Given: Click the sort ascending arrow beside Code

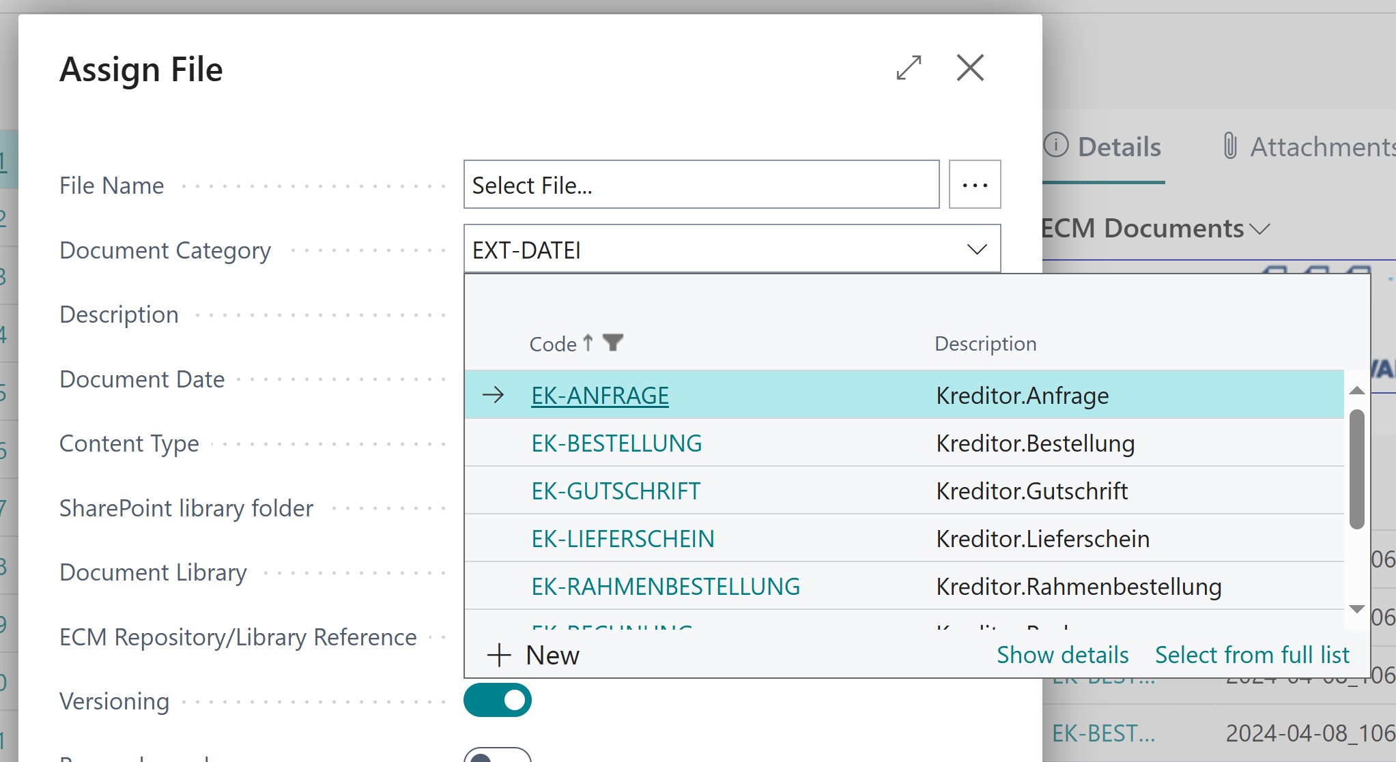Looking at the screenshot, I should (588, 342).
